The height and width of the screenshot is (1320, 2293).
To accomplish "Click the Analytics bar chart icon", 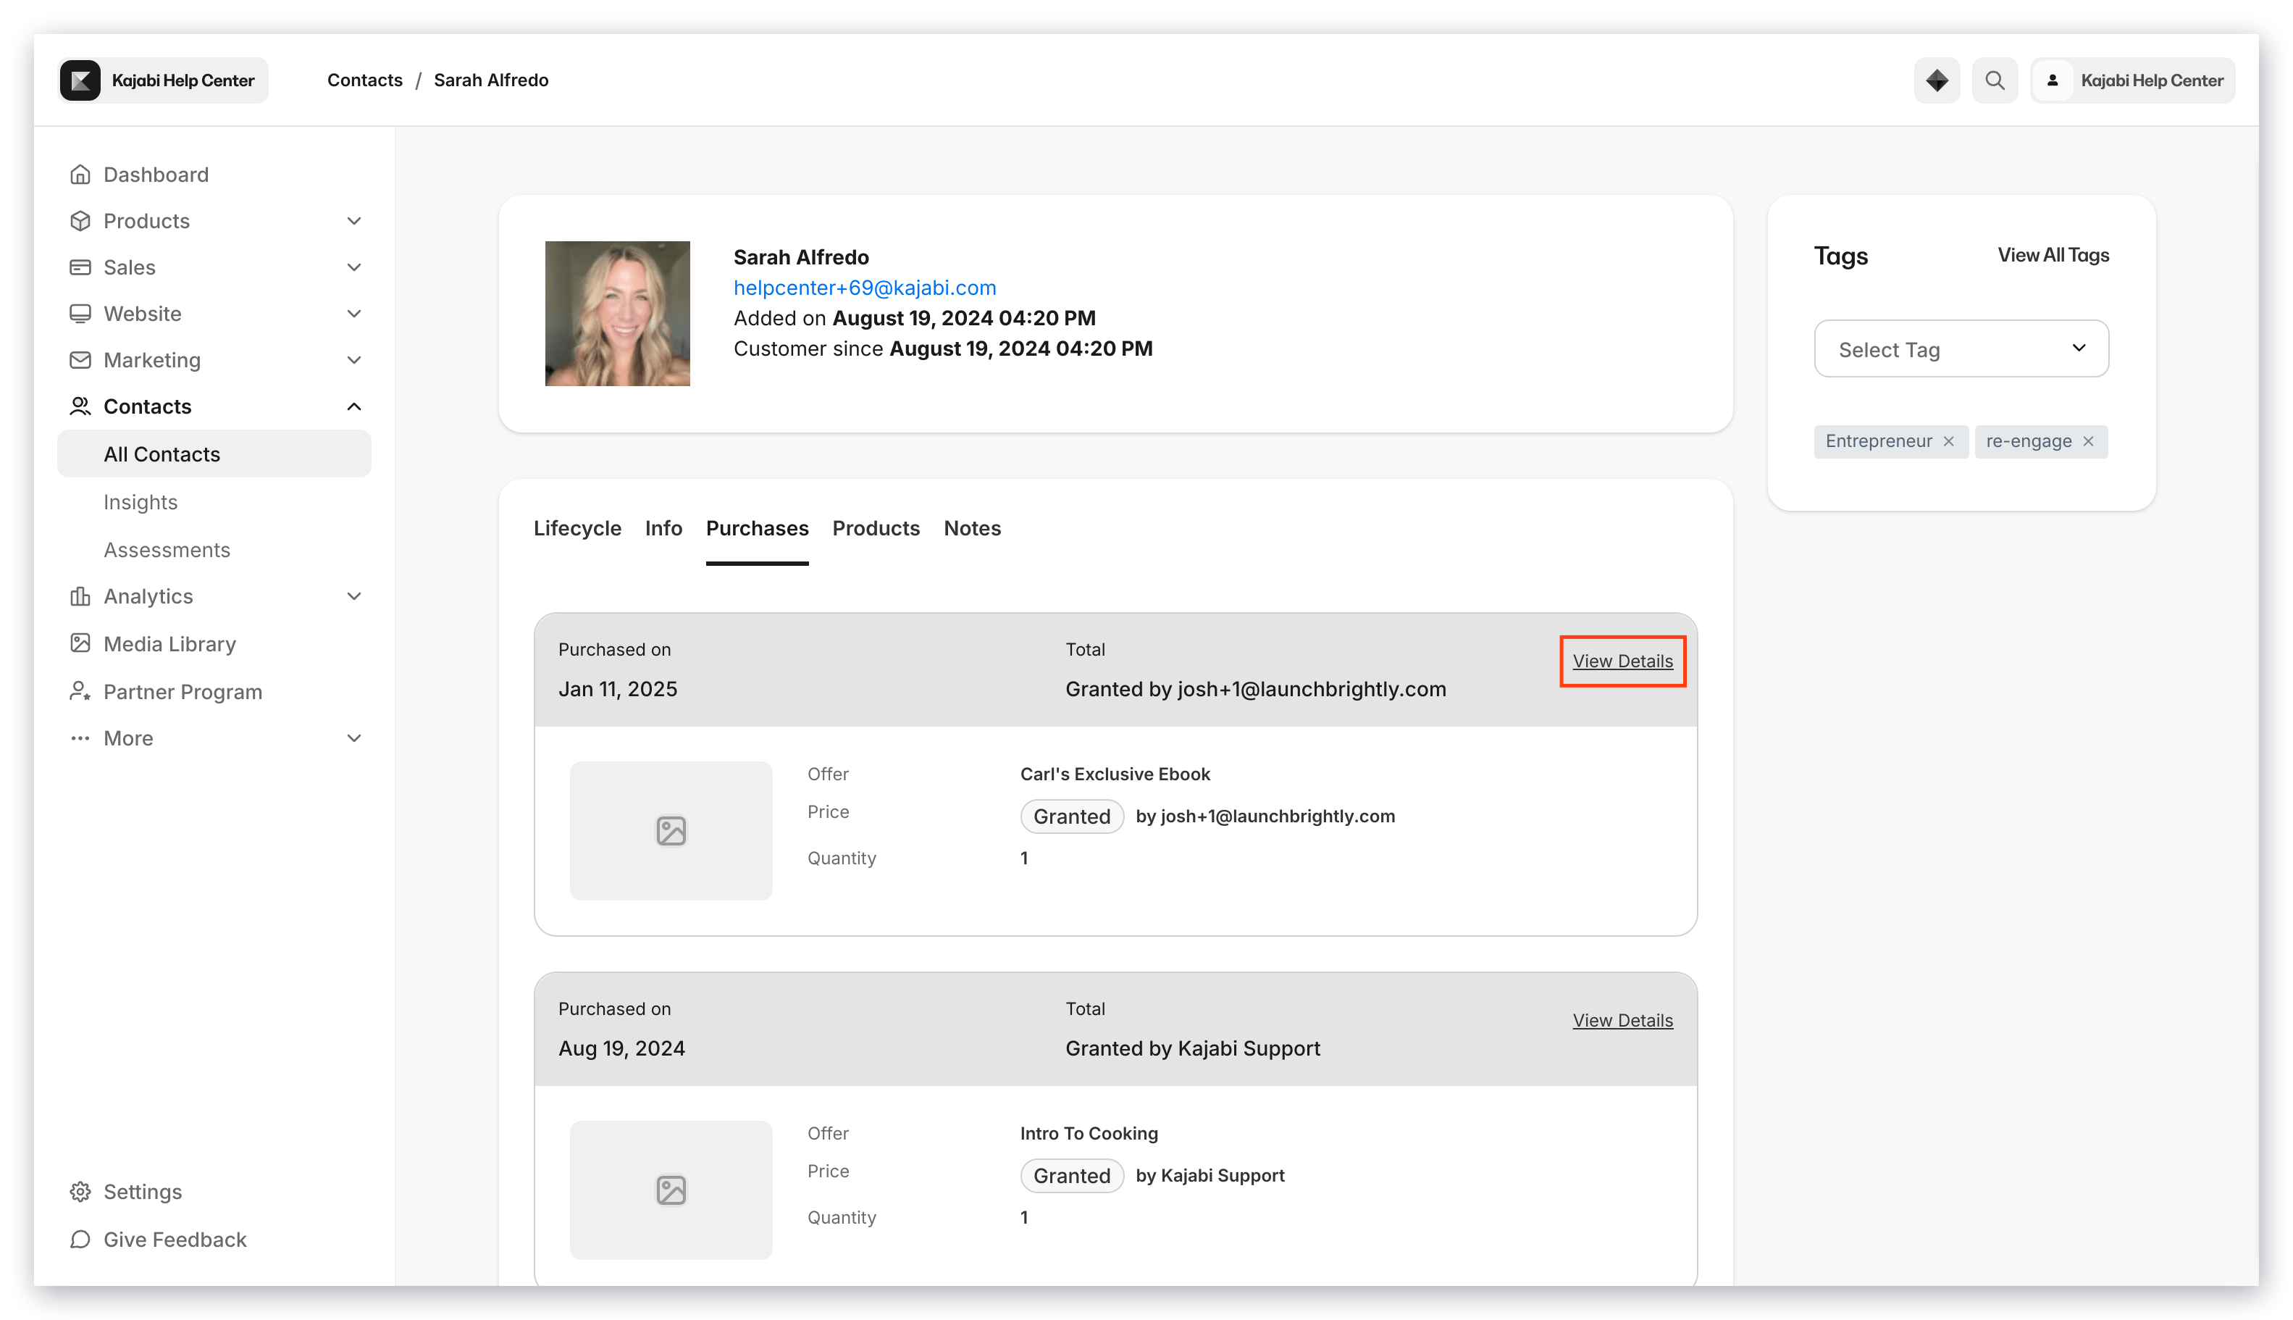I will coord(80,596).
